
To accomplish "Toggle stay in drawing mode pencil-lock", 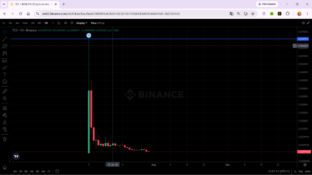I will coord(5,115).
